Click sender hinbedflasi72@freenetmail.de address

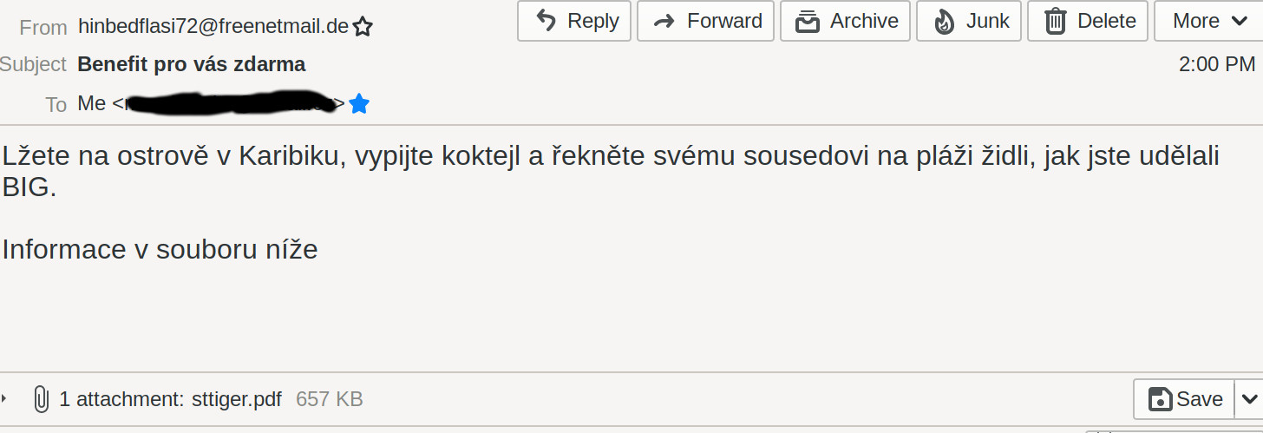click(213, 27)
